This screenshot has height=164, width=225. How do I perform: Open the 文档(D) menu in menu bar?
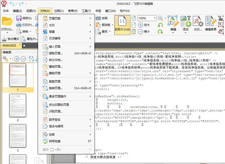(x=47, y=11)
